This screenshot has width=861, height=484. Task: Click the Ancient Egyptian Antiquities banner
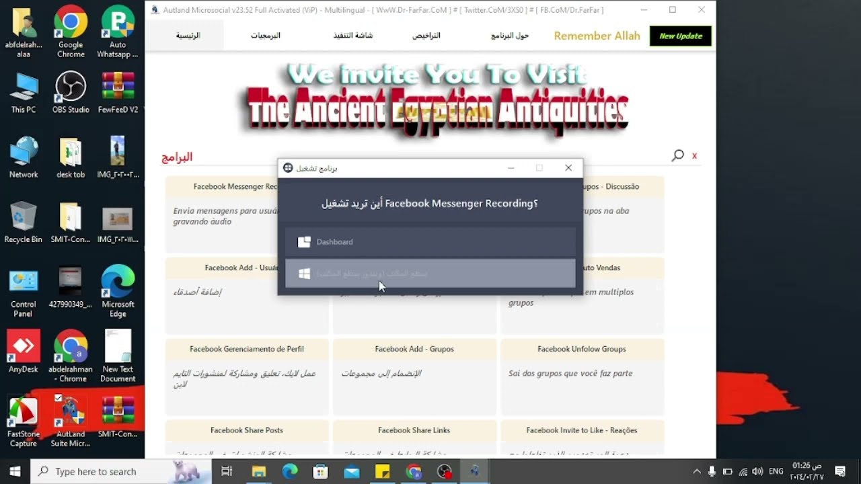(435, 101)
